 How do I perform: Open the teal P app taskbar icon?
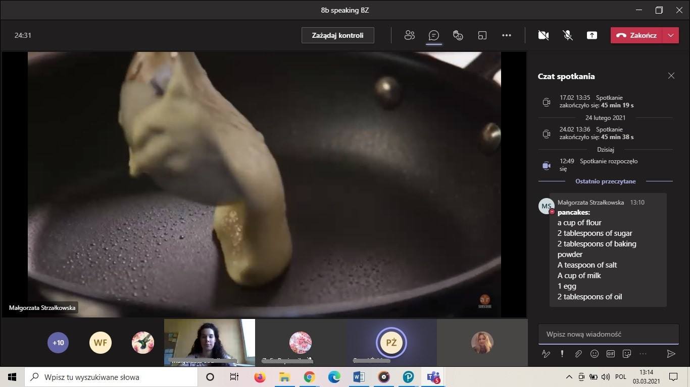coord(409,377)
